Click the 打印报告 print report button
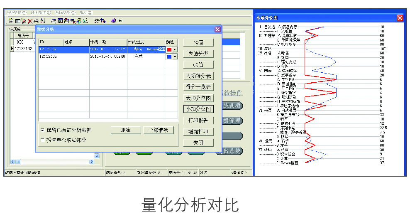 tap(198, 120)
